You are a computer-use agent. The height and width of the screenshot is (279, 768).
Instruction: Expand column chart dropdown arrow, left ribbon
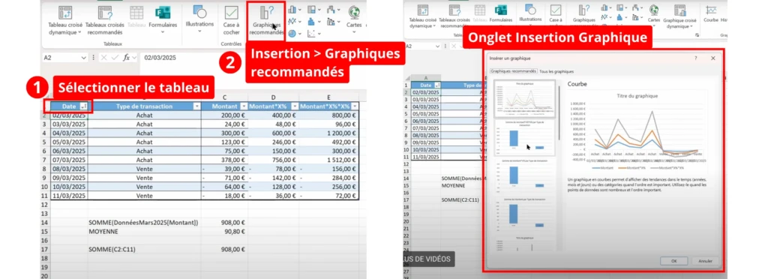300,9
